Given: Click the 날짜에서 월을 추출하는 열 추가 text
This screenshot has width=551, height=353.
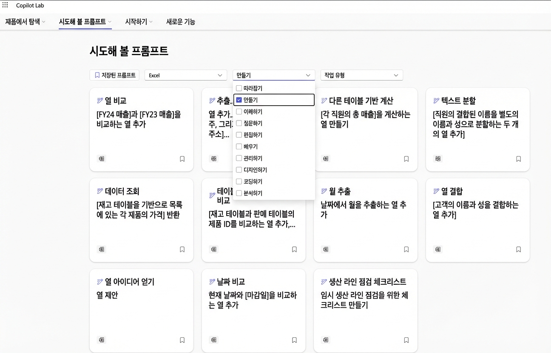Looking at the screenshot, I should [x=364, y=210].
